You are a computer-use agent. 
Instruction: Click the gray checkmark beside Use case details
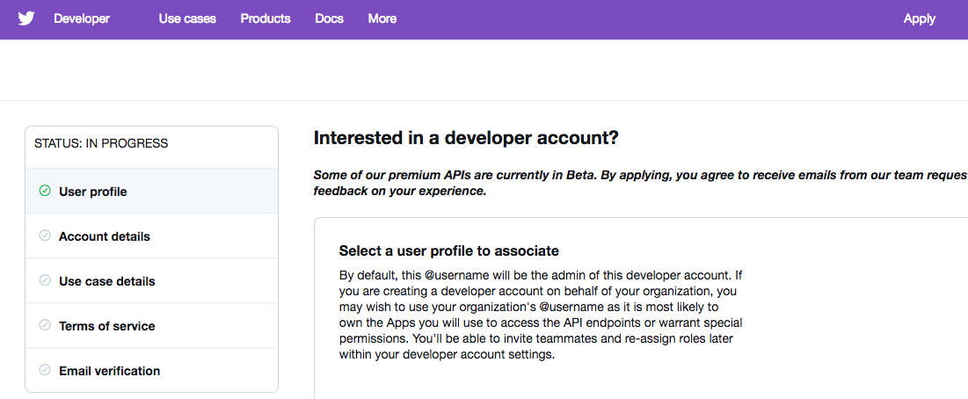[x=45, y=280]
